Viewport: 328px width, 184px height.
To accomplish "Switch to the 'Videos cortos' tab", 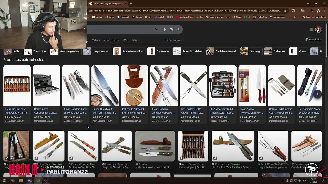I will tap(111, 40).
